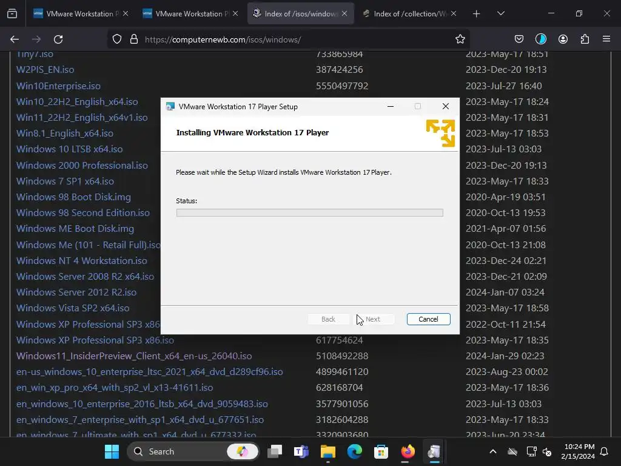Viewport: 621px width, 466px height.
Task: Minimize the VMware Player Setup dialog
Action: 391,107
